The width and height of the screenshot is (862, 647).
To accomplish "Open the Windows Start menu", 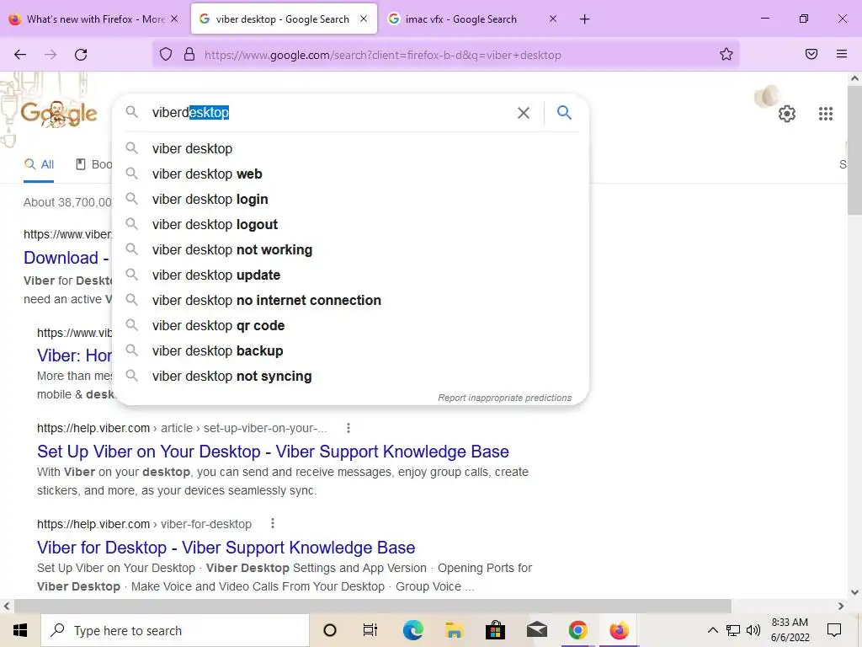I will pos(20,630).
